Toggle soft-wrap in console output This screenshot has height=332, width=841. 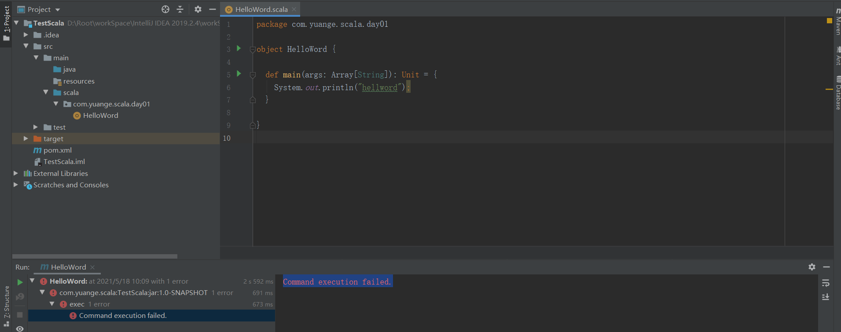[x=826, y=283]
